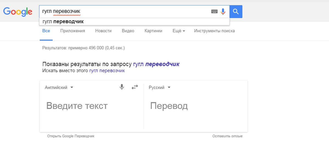Switch to the Новости tab
The image size is (329, 145).
coord(103,31)
